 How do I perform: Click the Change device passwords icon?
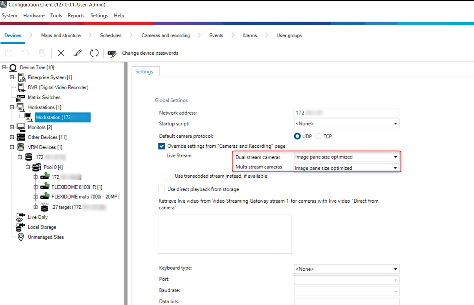(112, 53)
